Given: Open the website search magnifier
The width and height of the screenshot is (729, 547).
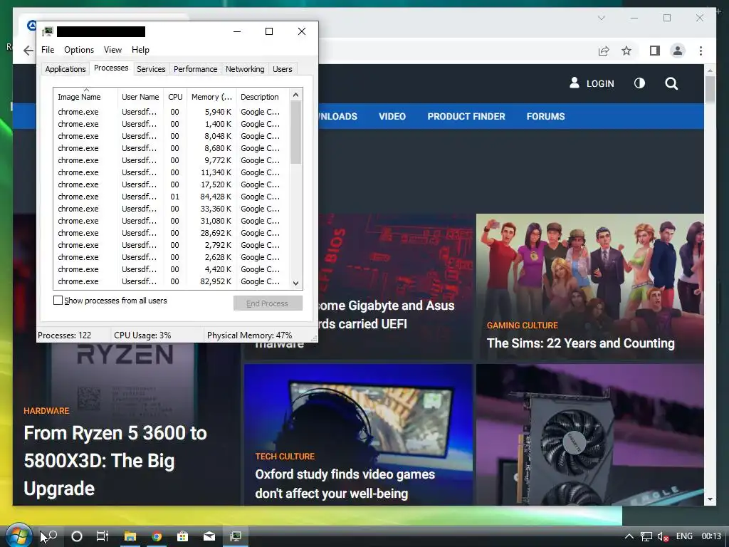Looking at the screenshot, I should [x=671, y=83].
